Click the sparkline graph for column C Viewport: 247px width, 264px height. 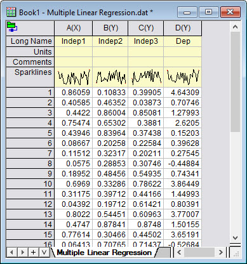point(146,77)
